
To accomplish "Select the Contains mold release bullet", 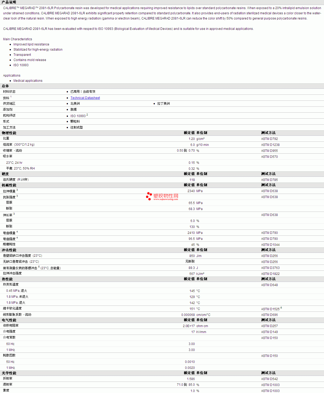I will pos(30,60).
